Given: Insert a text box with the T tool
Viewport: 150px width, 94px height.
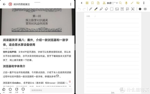Looking at the screenshot, I should click(x=122, y=9).
